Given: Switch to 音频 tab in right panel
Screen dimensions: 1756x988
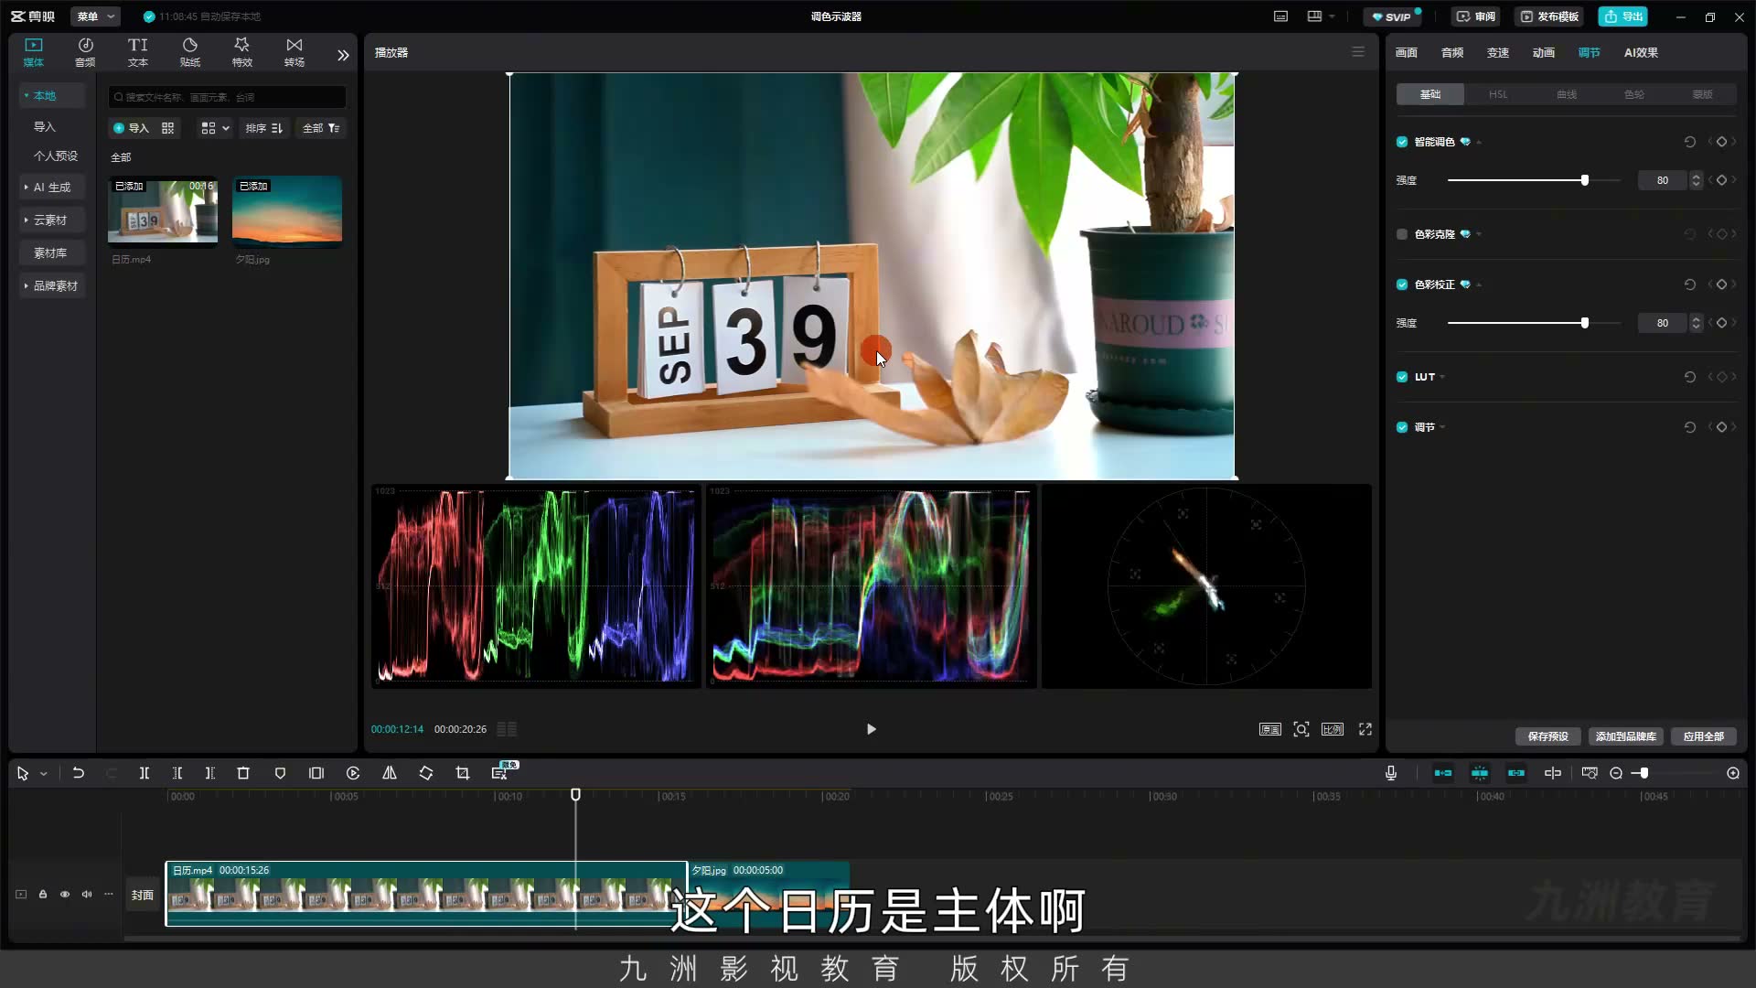Looking at the screenshot, I should pos(1452,53).
